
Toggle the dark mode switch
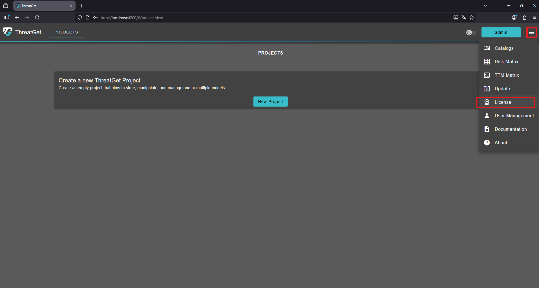[x=471, y=33]
